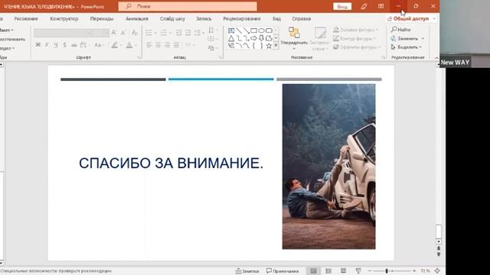Screen dimensions: 490x275
Task: Open the Абзац dialog launcher
Action: pyautogui.click(x=220, y=57)
